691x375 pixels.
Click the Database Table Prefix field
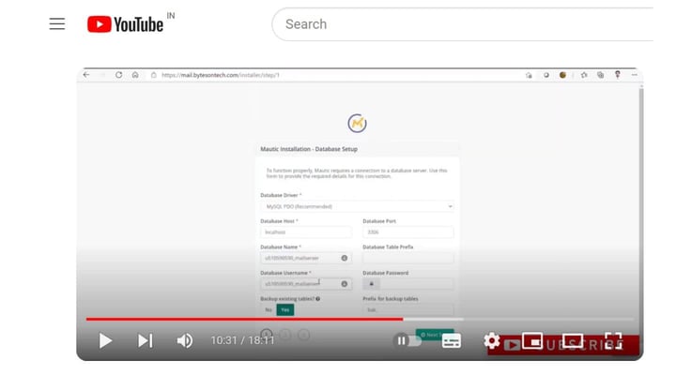point(407,258)
